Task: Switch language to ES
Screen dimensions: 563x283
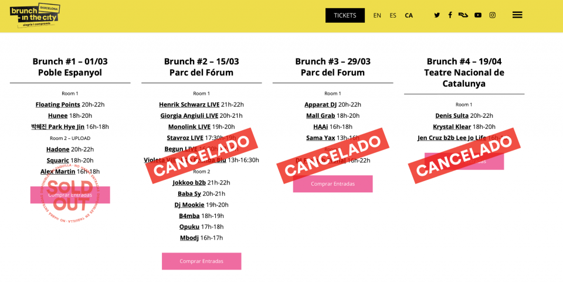Action: (393, 15)
